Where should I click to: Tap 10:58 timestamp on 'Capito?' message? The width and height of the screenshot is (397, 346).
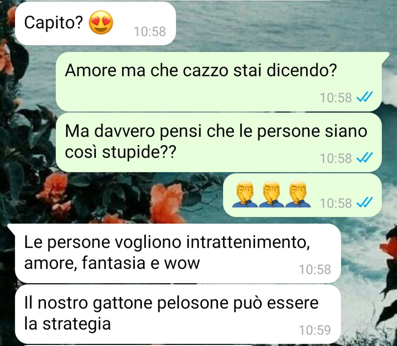(x=150, y=32)
